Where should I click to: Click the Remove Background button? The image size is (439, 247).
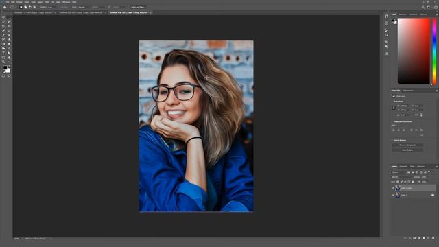click(x=407, y=145)
